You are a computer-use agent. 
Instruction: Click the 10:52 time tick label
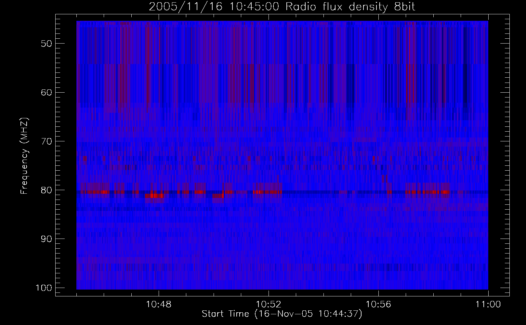click(269, 305)
